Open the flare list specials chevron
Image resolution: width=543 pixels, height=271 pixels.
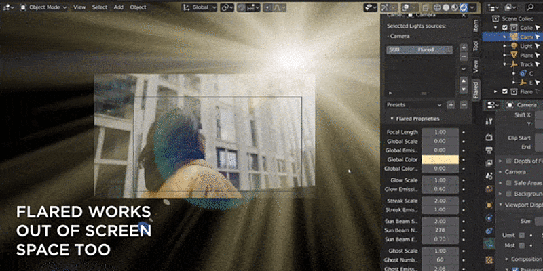(x=464, y=69)
